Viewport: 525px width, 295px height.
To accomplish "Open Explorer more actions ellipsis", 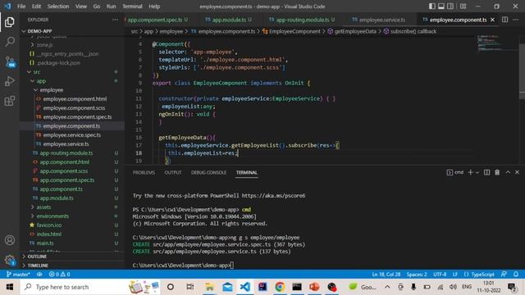I will 115,20.
